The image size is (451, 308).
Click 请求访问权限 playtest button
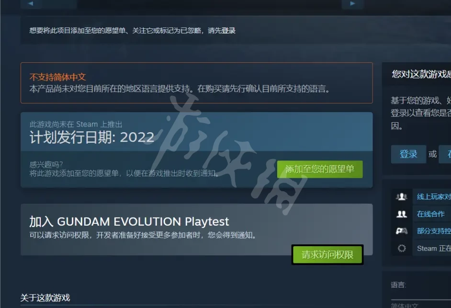point(327,255)
